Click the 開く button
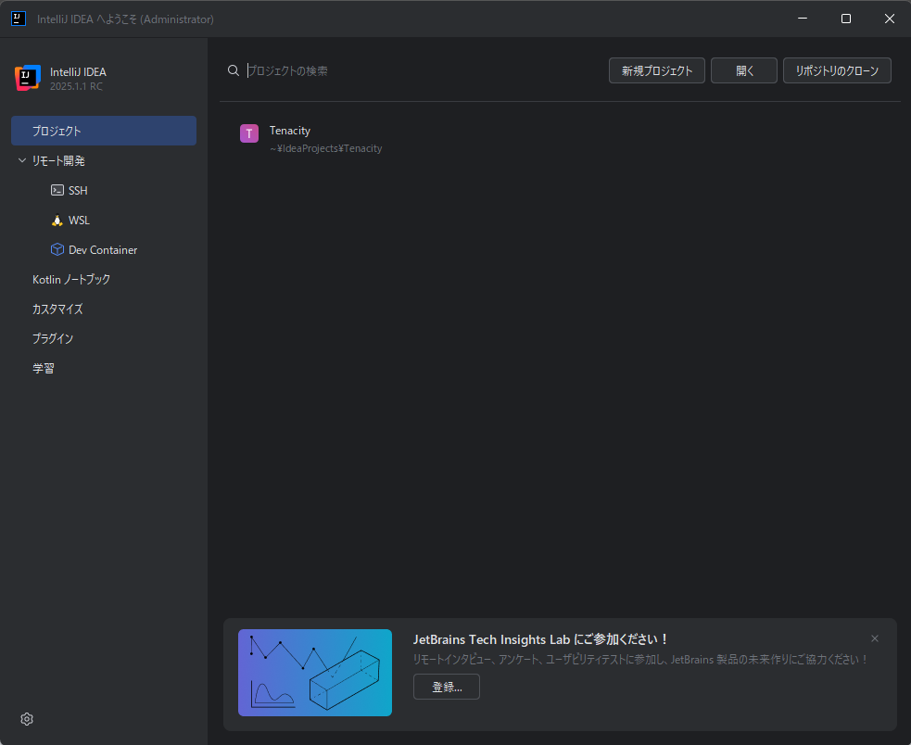Screen dimensions: 911x745 (x=743, y=70)
